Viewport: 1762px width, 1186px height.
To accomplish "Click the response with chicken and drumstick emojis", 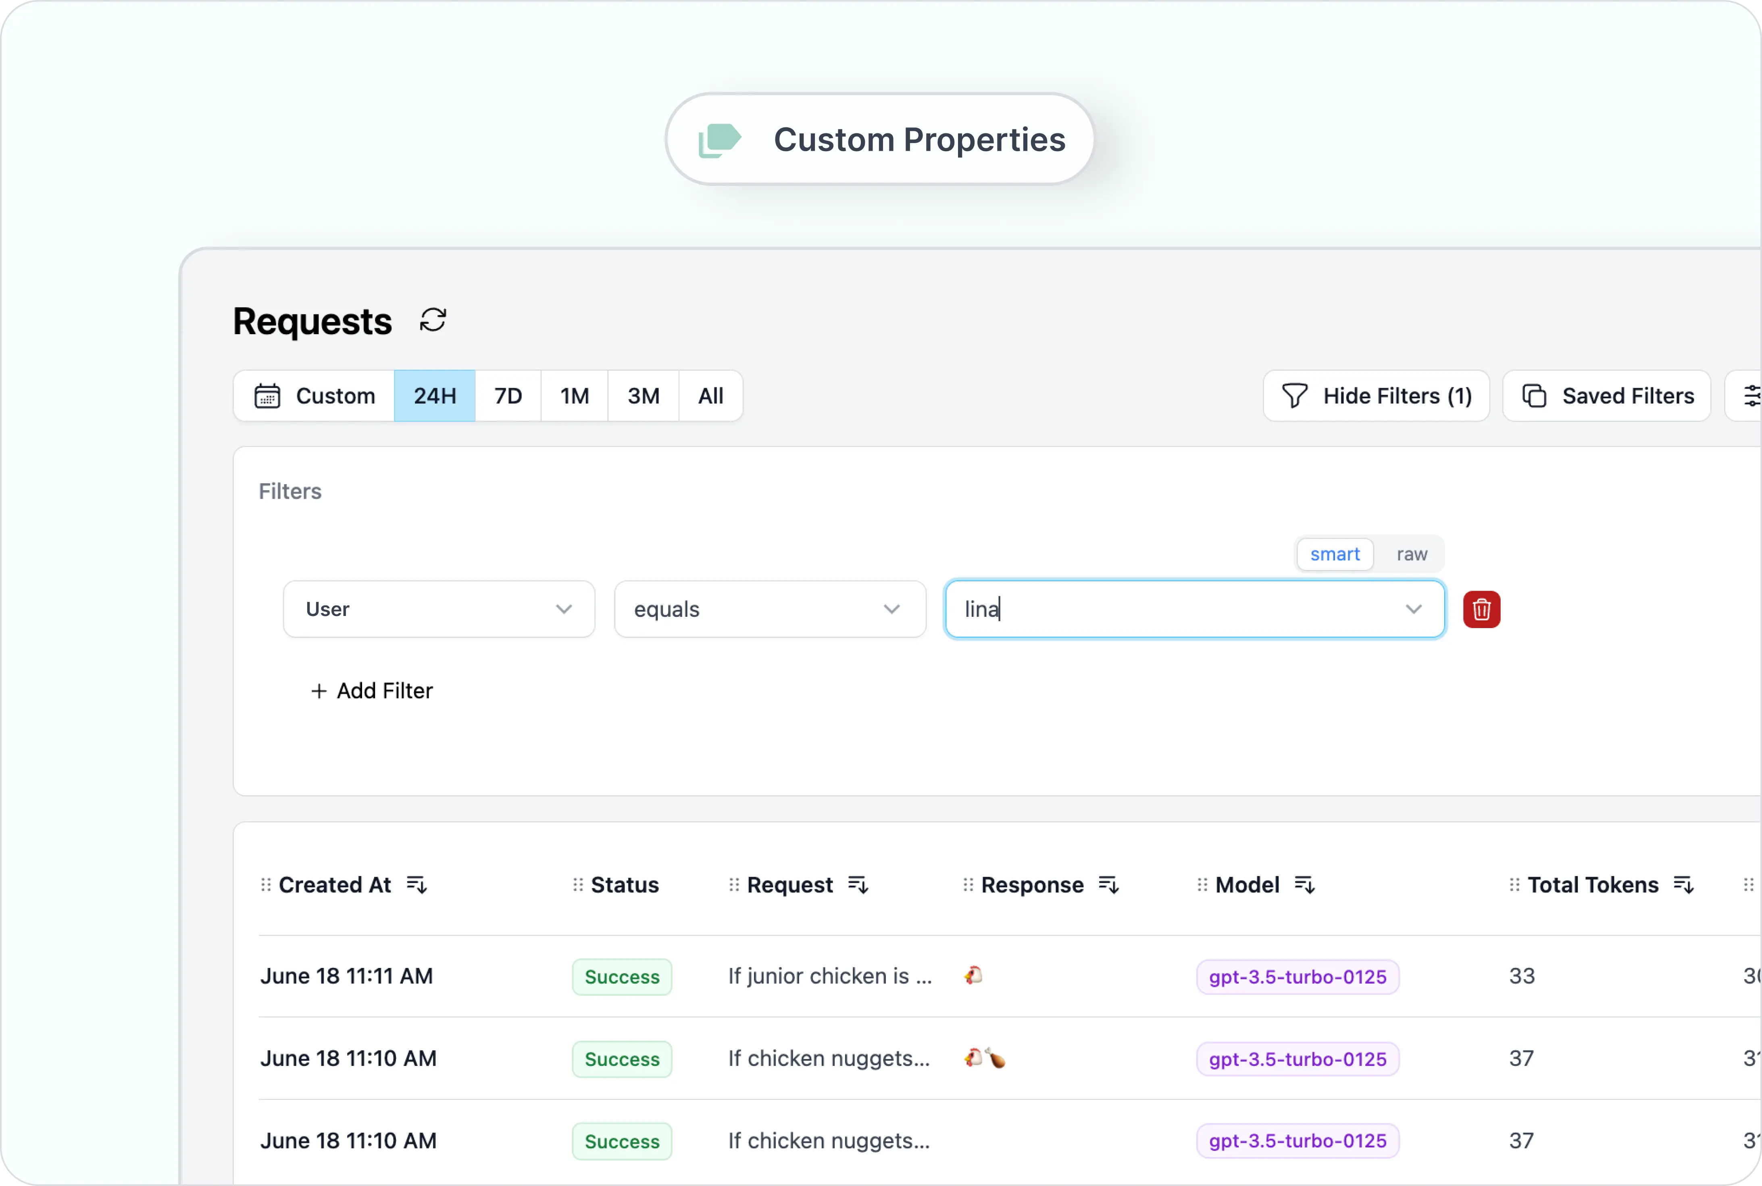I will click(984, 1057).
